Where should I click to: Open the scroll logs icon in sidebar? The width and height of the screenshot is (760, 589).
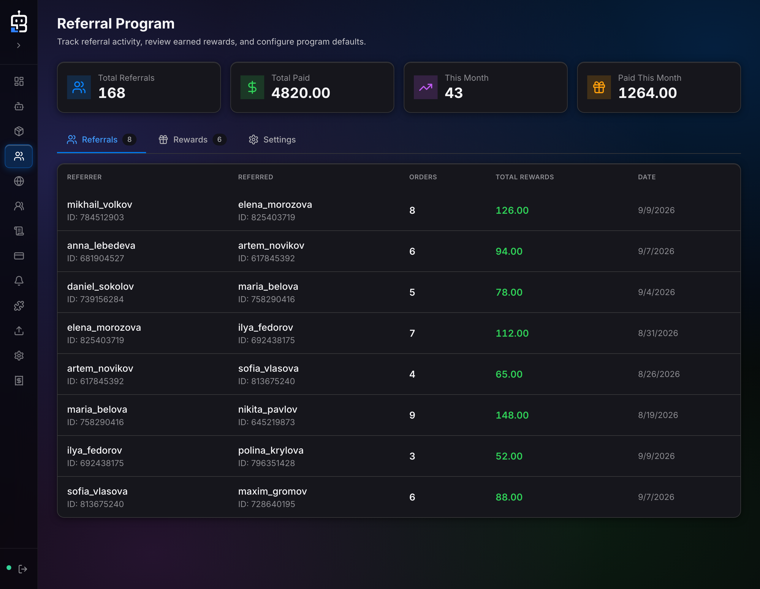pos(19,231)
